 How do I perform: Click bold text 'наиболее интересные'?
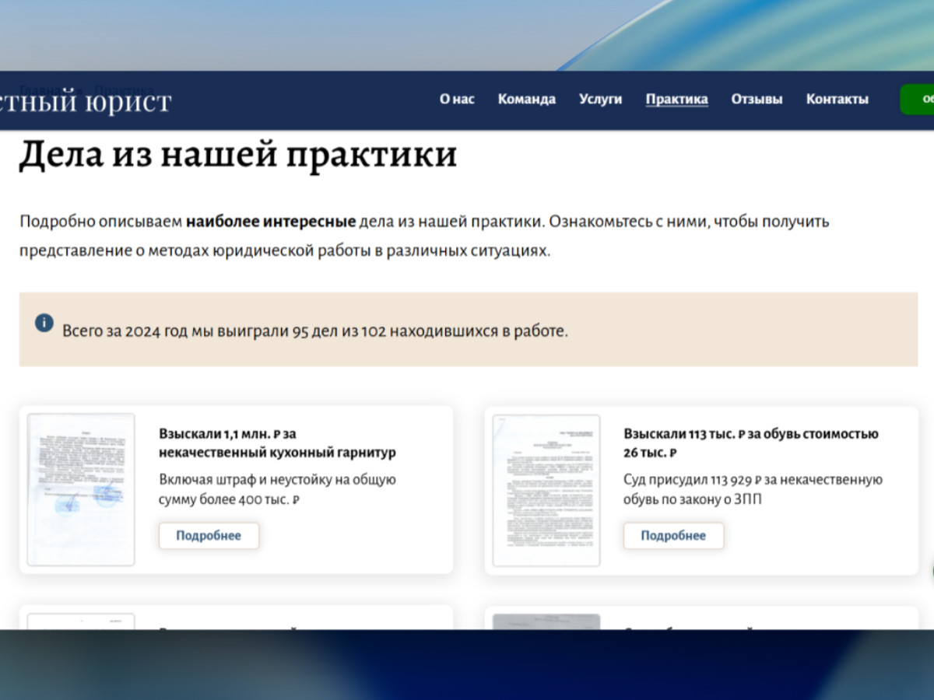click(x=271, y=222)
